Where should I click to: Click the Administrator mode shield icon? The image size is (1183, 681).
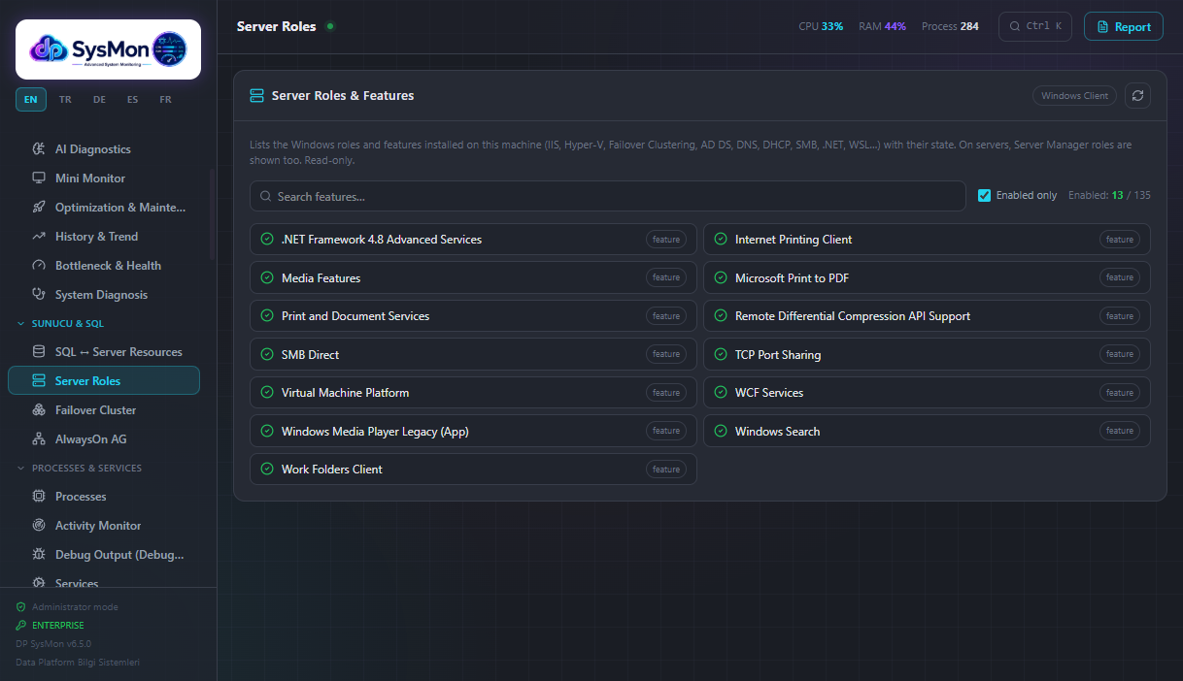point(21,607)
